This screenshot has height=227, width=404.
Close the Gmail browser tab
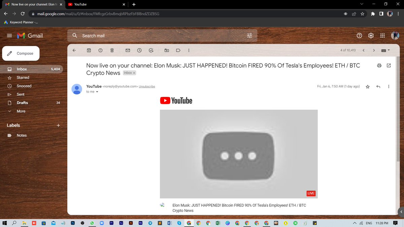pos(61,4)
